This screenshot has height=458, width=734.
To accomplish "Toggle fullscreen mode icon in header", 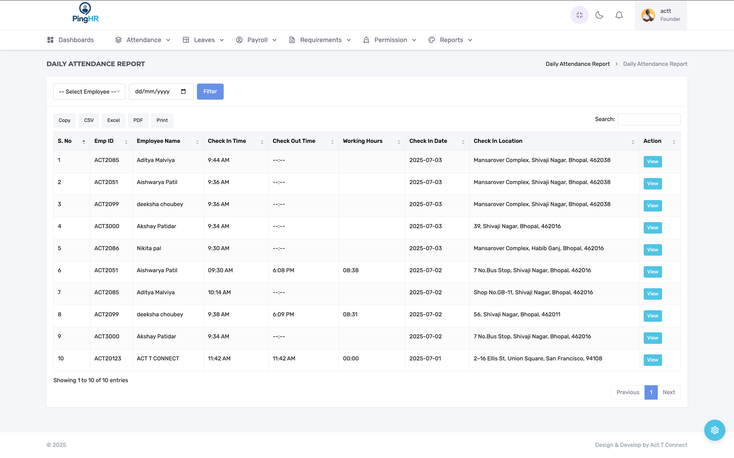I will [x=579, y=15].
